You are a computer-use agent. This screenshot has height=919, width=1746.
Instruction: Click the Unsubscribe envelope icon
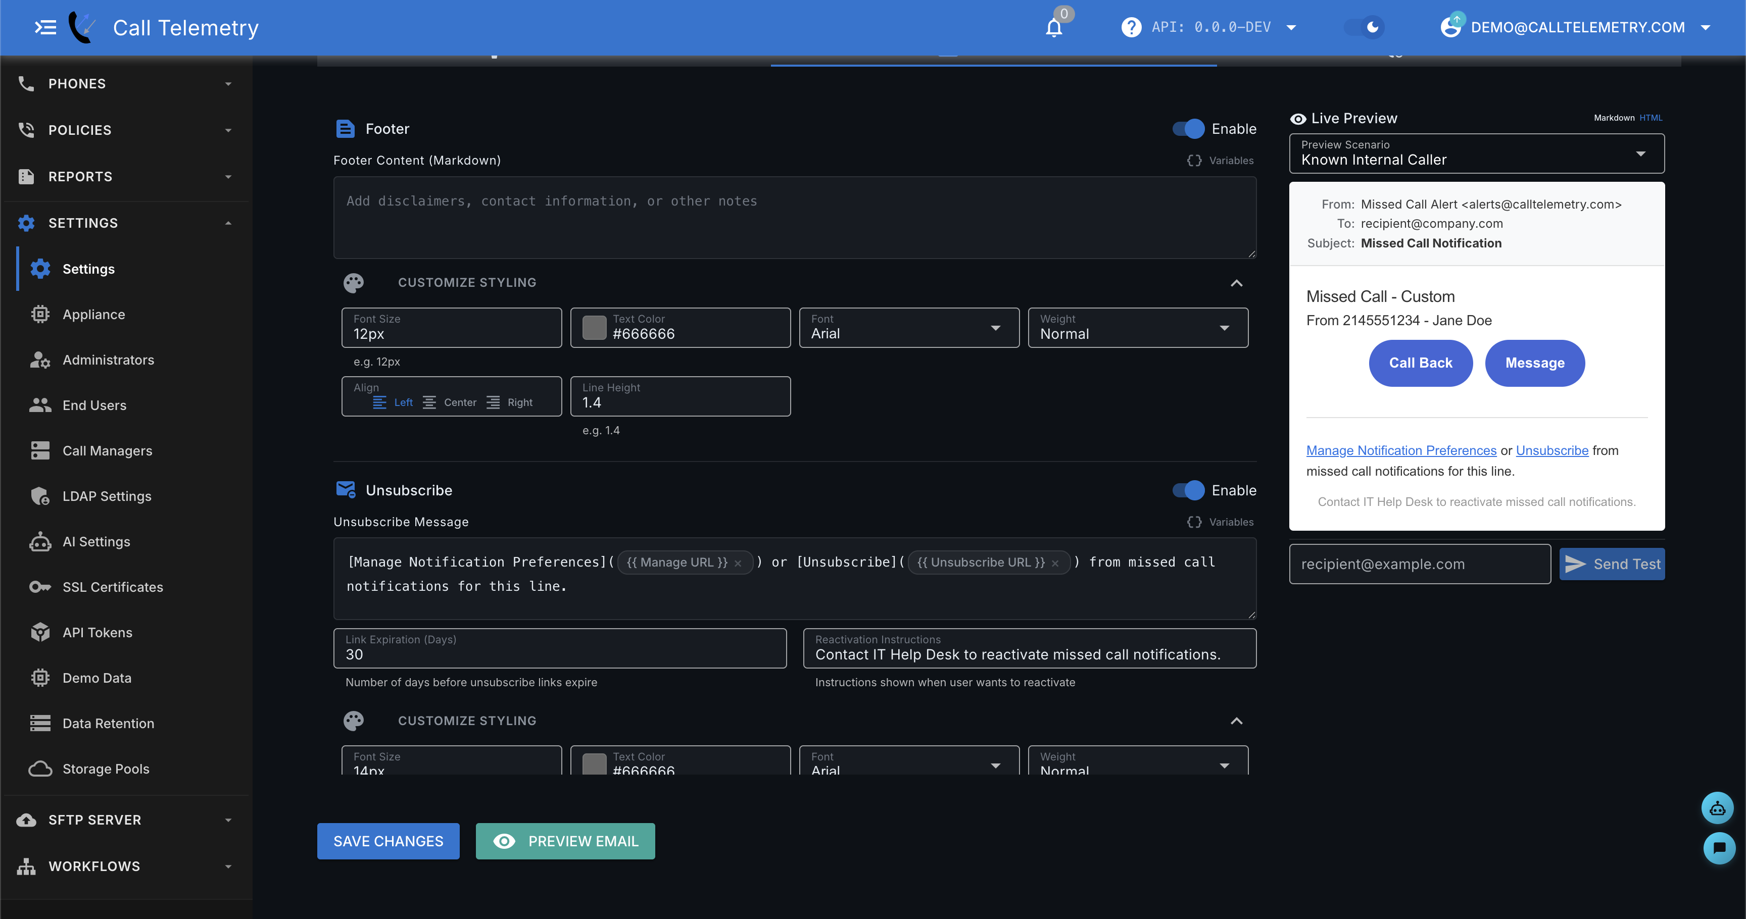[x=346, y=490]
